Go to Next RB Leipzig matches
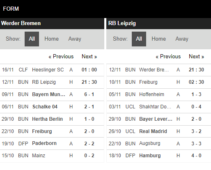The height and width of the screenshot is (170, 211). [196, 57]
